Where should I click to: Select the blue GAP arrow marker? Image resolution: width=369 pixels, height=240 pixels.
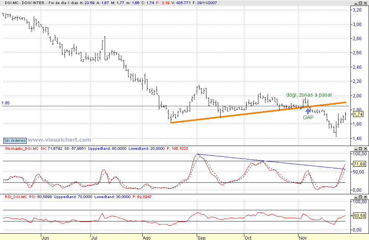click(x=308, y=111)
